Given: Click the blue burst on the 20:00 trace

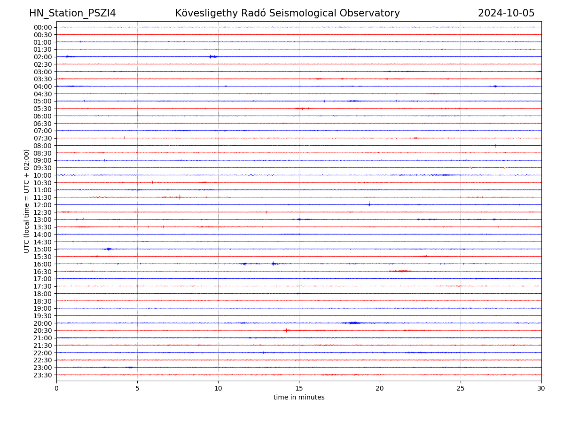Looking at the screenshot, I should (x=353, y=323).
